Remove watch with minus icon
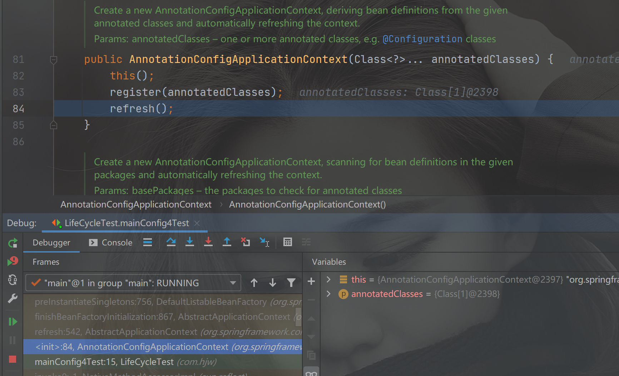 click(311, 300)
